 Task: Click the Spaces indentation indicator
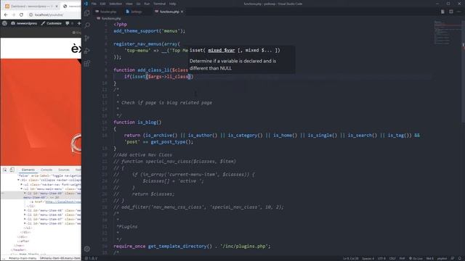point(368,258)
